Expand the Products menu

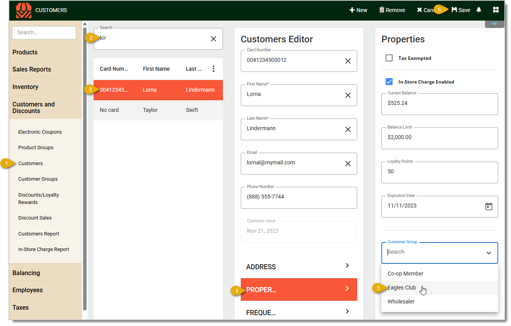point(45,52)
